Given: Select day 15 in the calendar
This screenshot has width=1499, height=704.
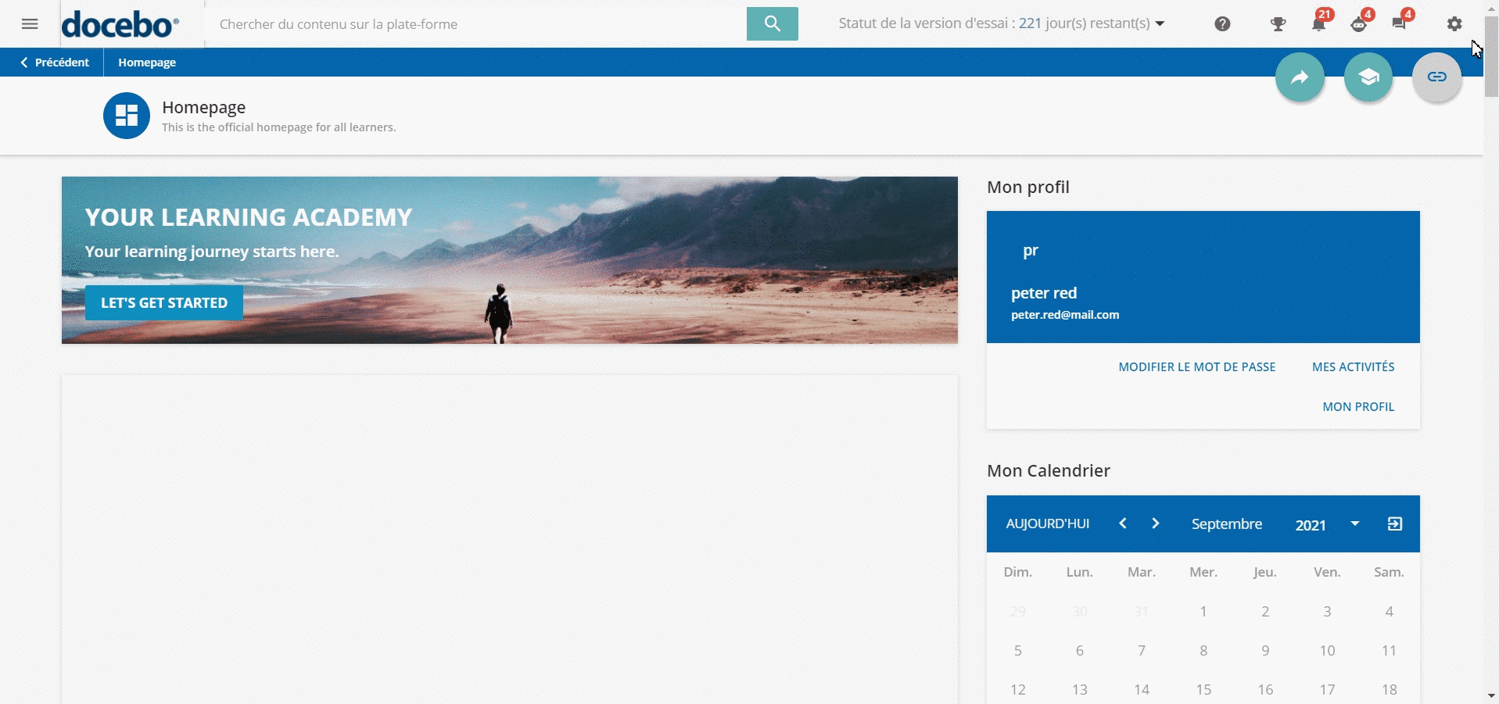Looking at the screenshot, I should 1203,689.
